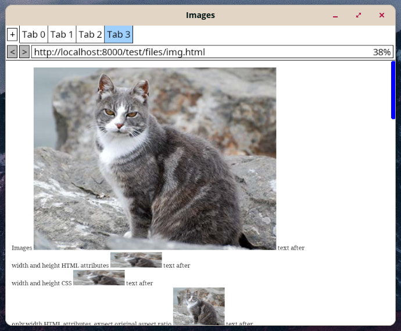Click 'width and height CSS' text
The height and width of the screenshot is (331, 401).
point(42,283)
